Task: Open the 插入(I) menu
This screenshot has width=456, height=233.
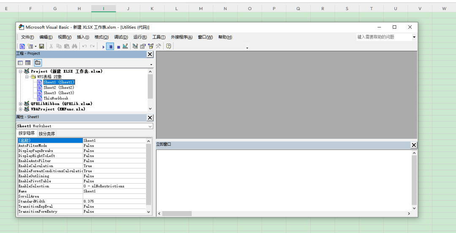Action: (83, 37)
